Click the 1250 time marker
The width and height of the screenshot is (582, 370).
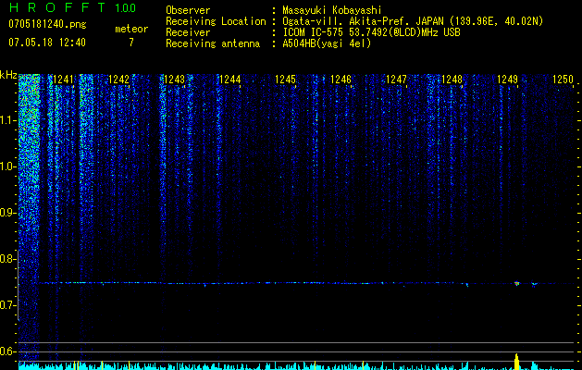point(563,80)
